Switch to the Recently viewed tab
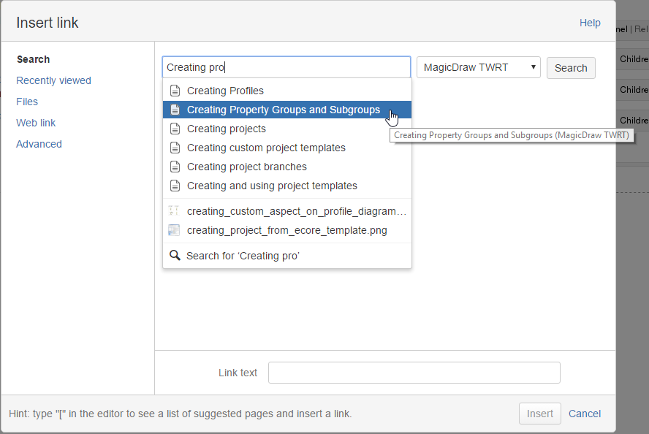 click(53, 80)
